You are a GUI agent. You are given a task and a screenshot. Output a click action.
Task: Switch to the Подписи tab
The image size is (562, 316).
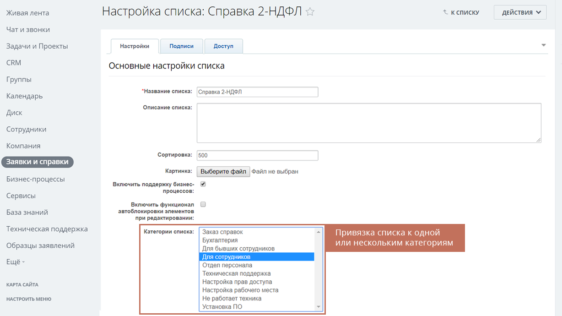[181, 46]
